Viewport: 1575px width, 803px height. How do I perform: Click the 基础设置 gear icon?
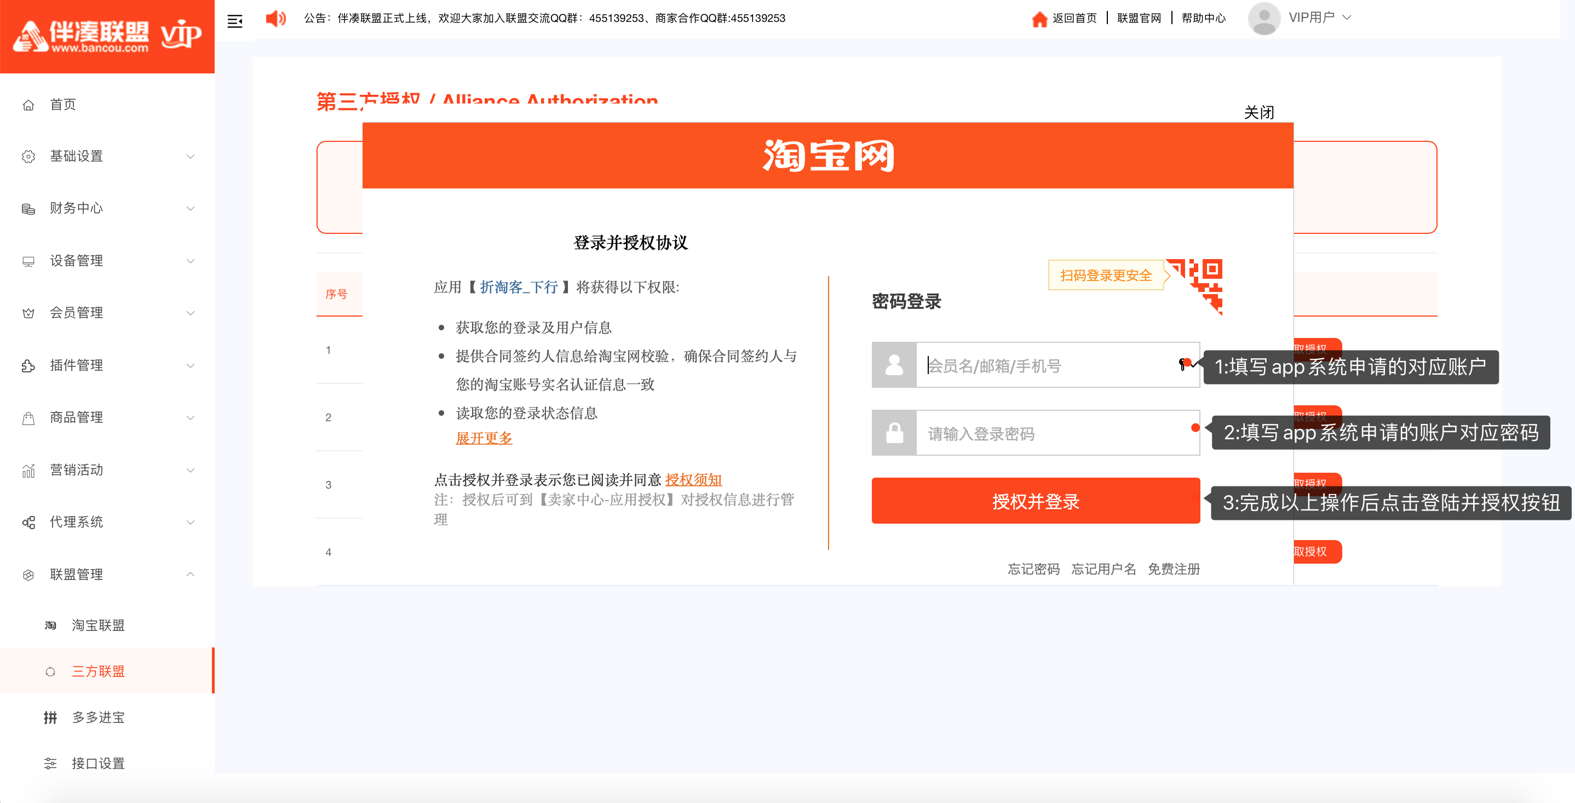coord(28,157)
